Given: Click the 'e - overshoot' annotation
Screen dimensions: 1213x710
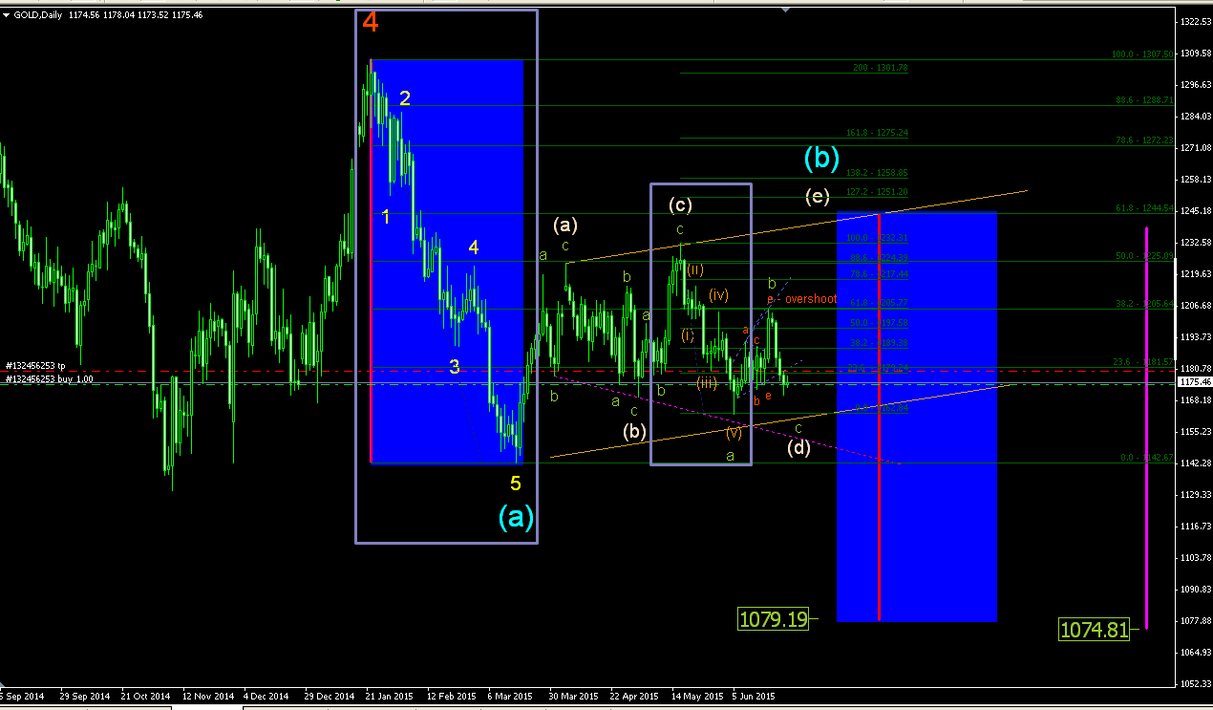Looking at the screenshot, I should click(x=802, y=299).
